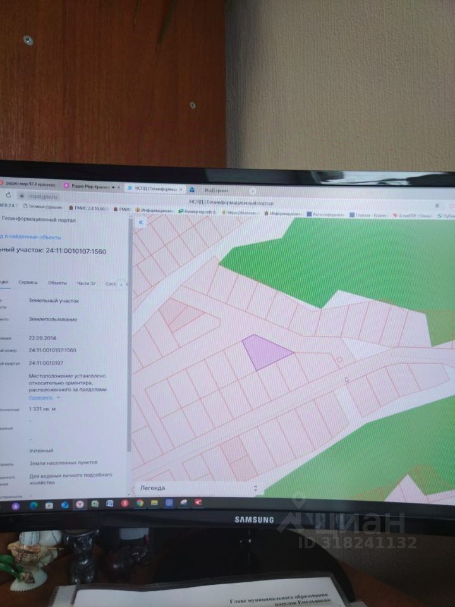
Task: Select the 'Сервисы' panel tab
Action: pos(28,282)
